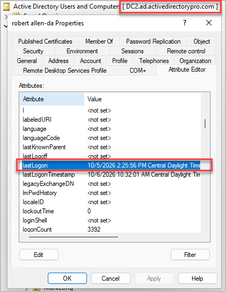Switch to the Environment tab
This screenshot has width=226, height=292.
click(x=82, y=51)
